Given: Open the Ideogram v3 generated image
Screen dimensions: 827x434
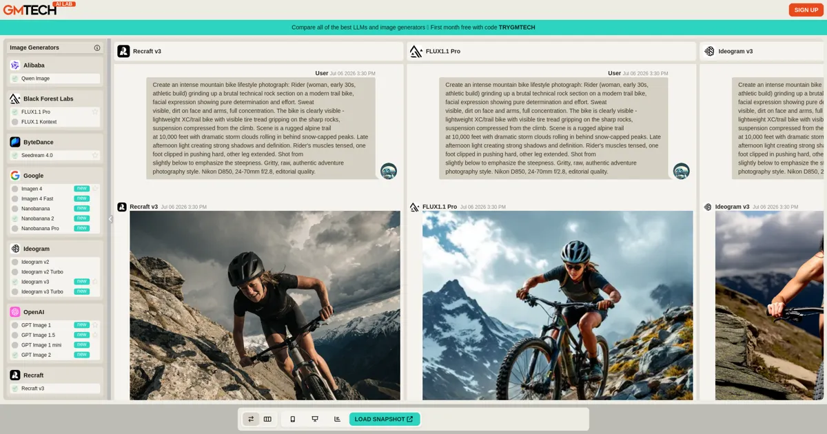Looking at the screenshot, I should (x=770, y=305).
